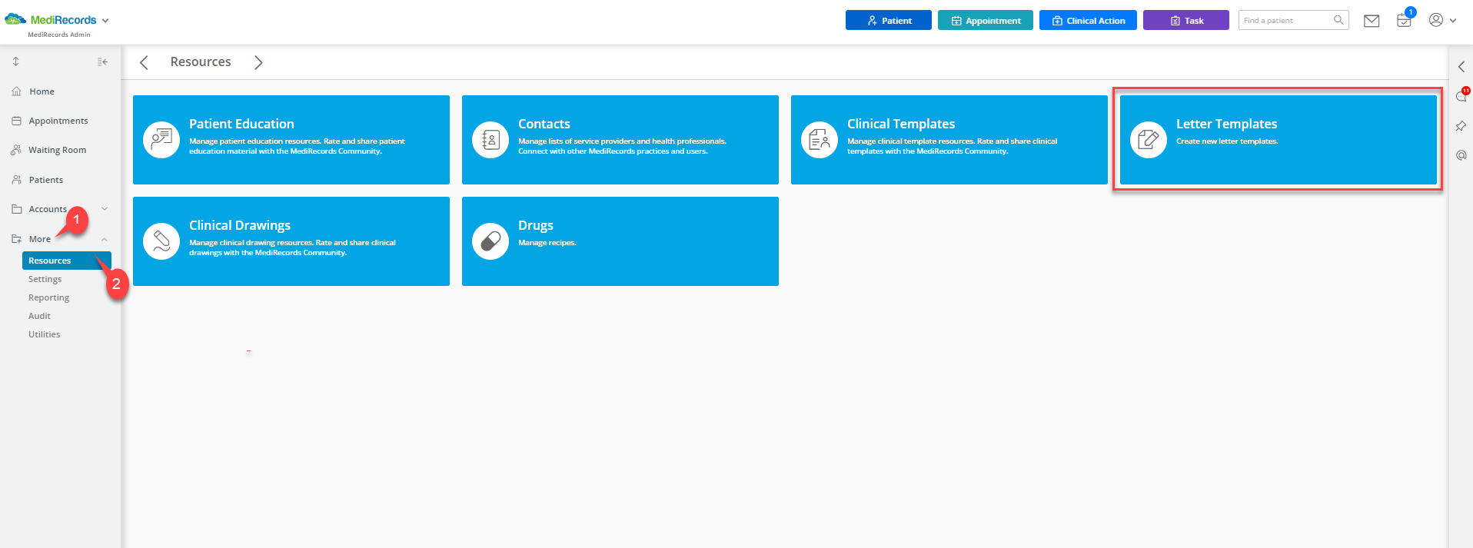This screenshot has width=1473, height=548.
Task: Click the Clinical Templates icon
Action: [x=820, y=140]
